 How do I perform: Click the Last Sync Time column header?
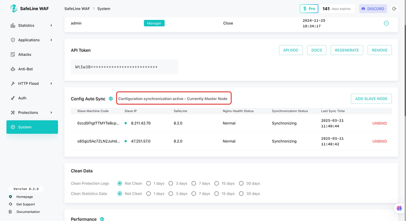click(333, 111)
